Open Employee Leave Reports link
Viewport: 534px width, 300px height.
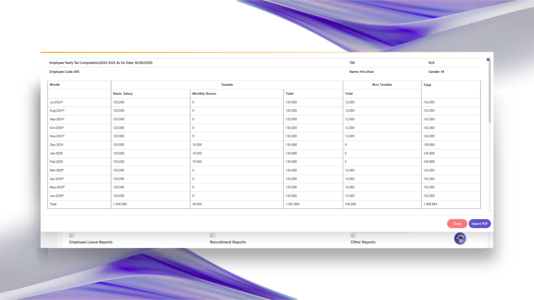click(91, 242)
